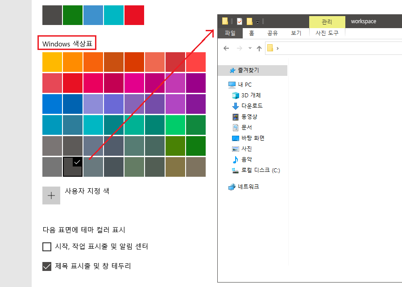This screenshot has height=287, width=402.
Task: Click the 사용자 지정 색 plus button
Action: [x=51, y=195]
